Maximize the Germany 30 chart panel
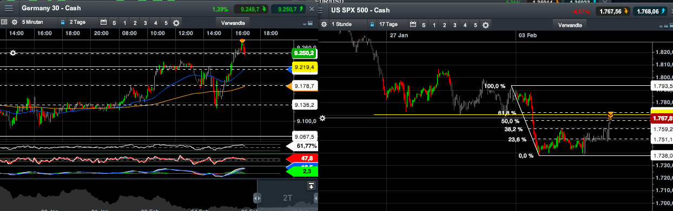 (x=311, y=23)
